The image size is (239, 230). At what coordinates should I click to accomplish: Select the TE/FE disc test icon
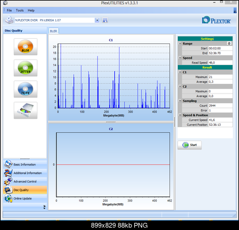pyautogui.click(x=26, y=89)
